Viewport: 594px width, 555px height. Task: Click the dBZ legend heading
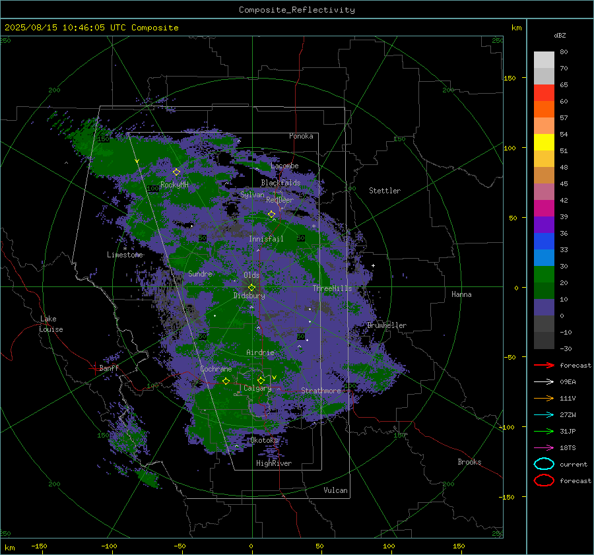560,35
